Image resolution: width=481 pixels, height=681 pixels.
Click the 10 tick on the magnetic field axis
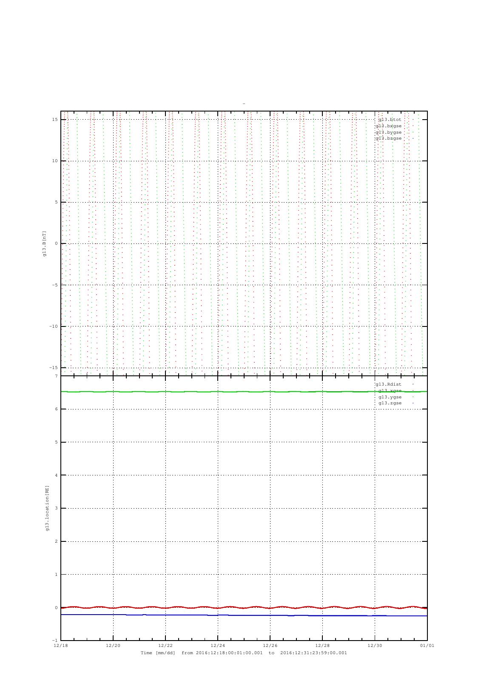[x=55, y=161]
